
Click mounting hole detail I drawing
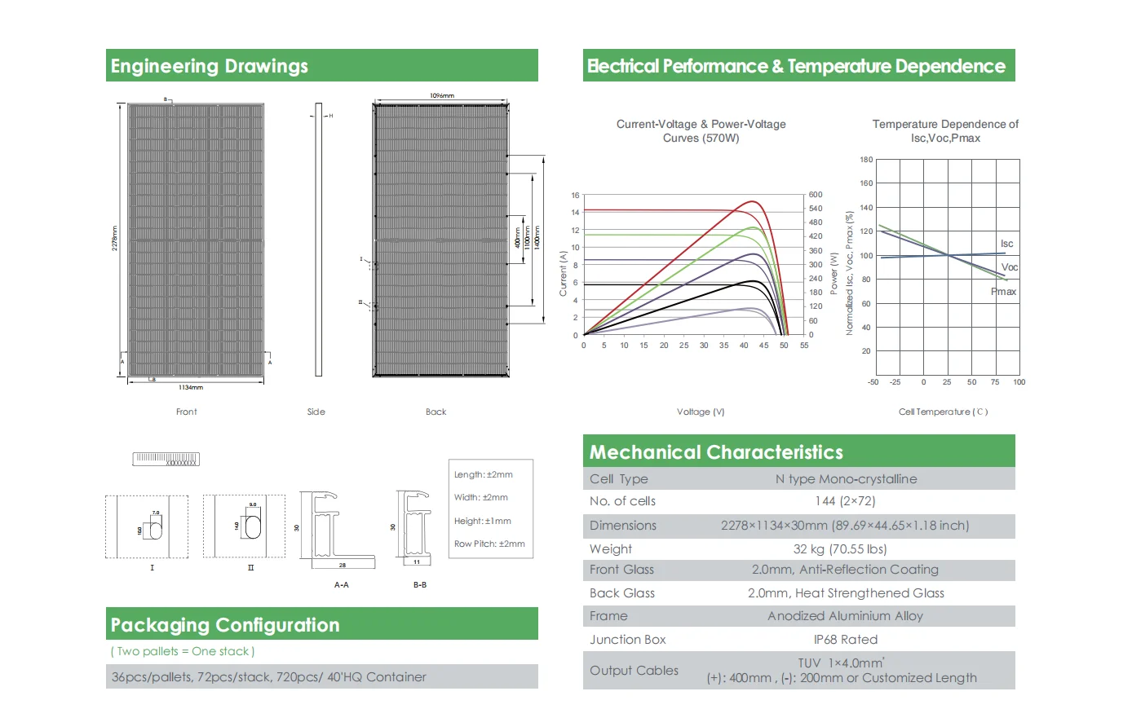[147, 526]
